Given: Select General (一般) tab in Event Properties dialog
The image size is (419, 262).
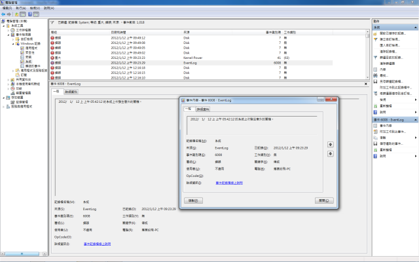Looking at the screenshot, I should [x=189, y=109].
